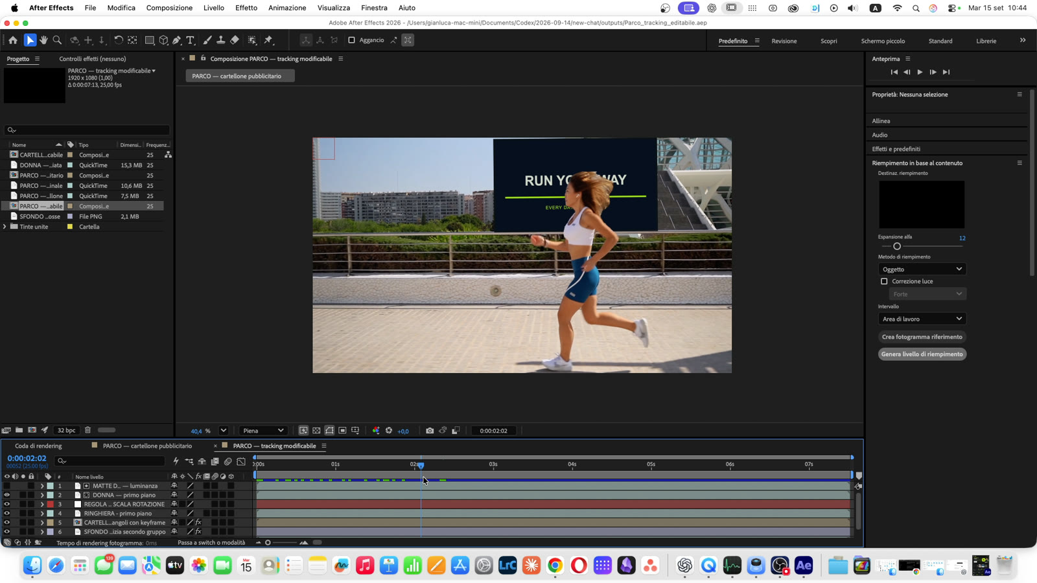Hide the RINGHIERA - primo piano layer

[x=7, y=513]
